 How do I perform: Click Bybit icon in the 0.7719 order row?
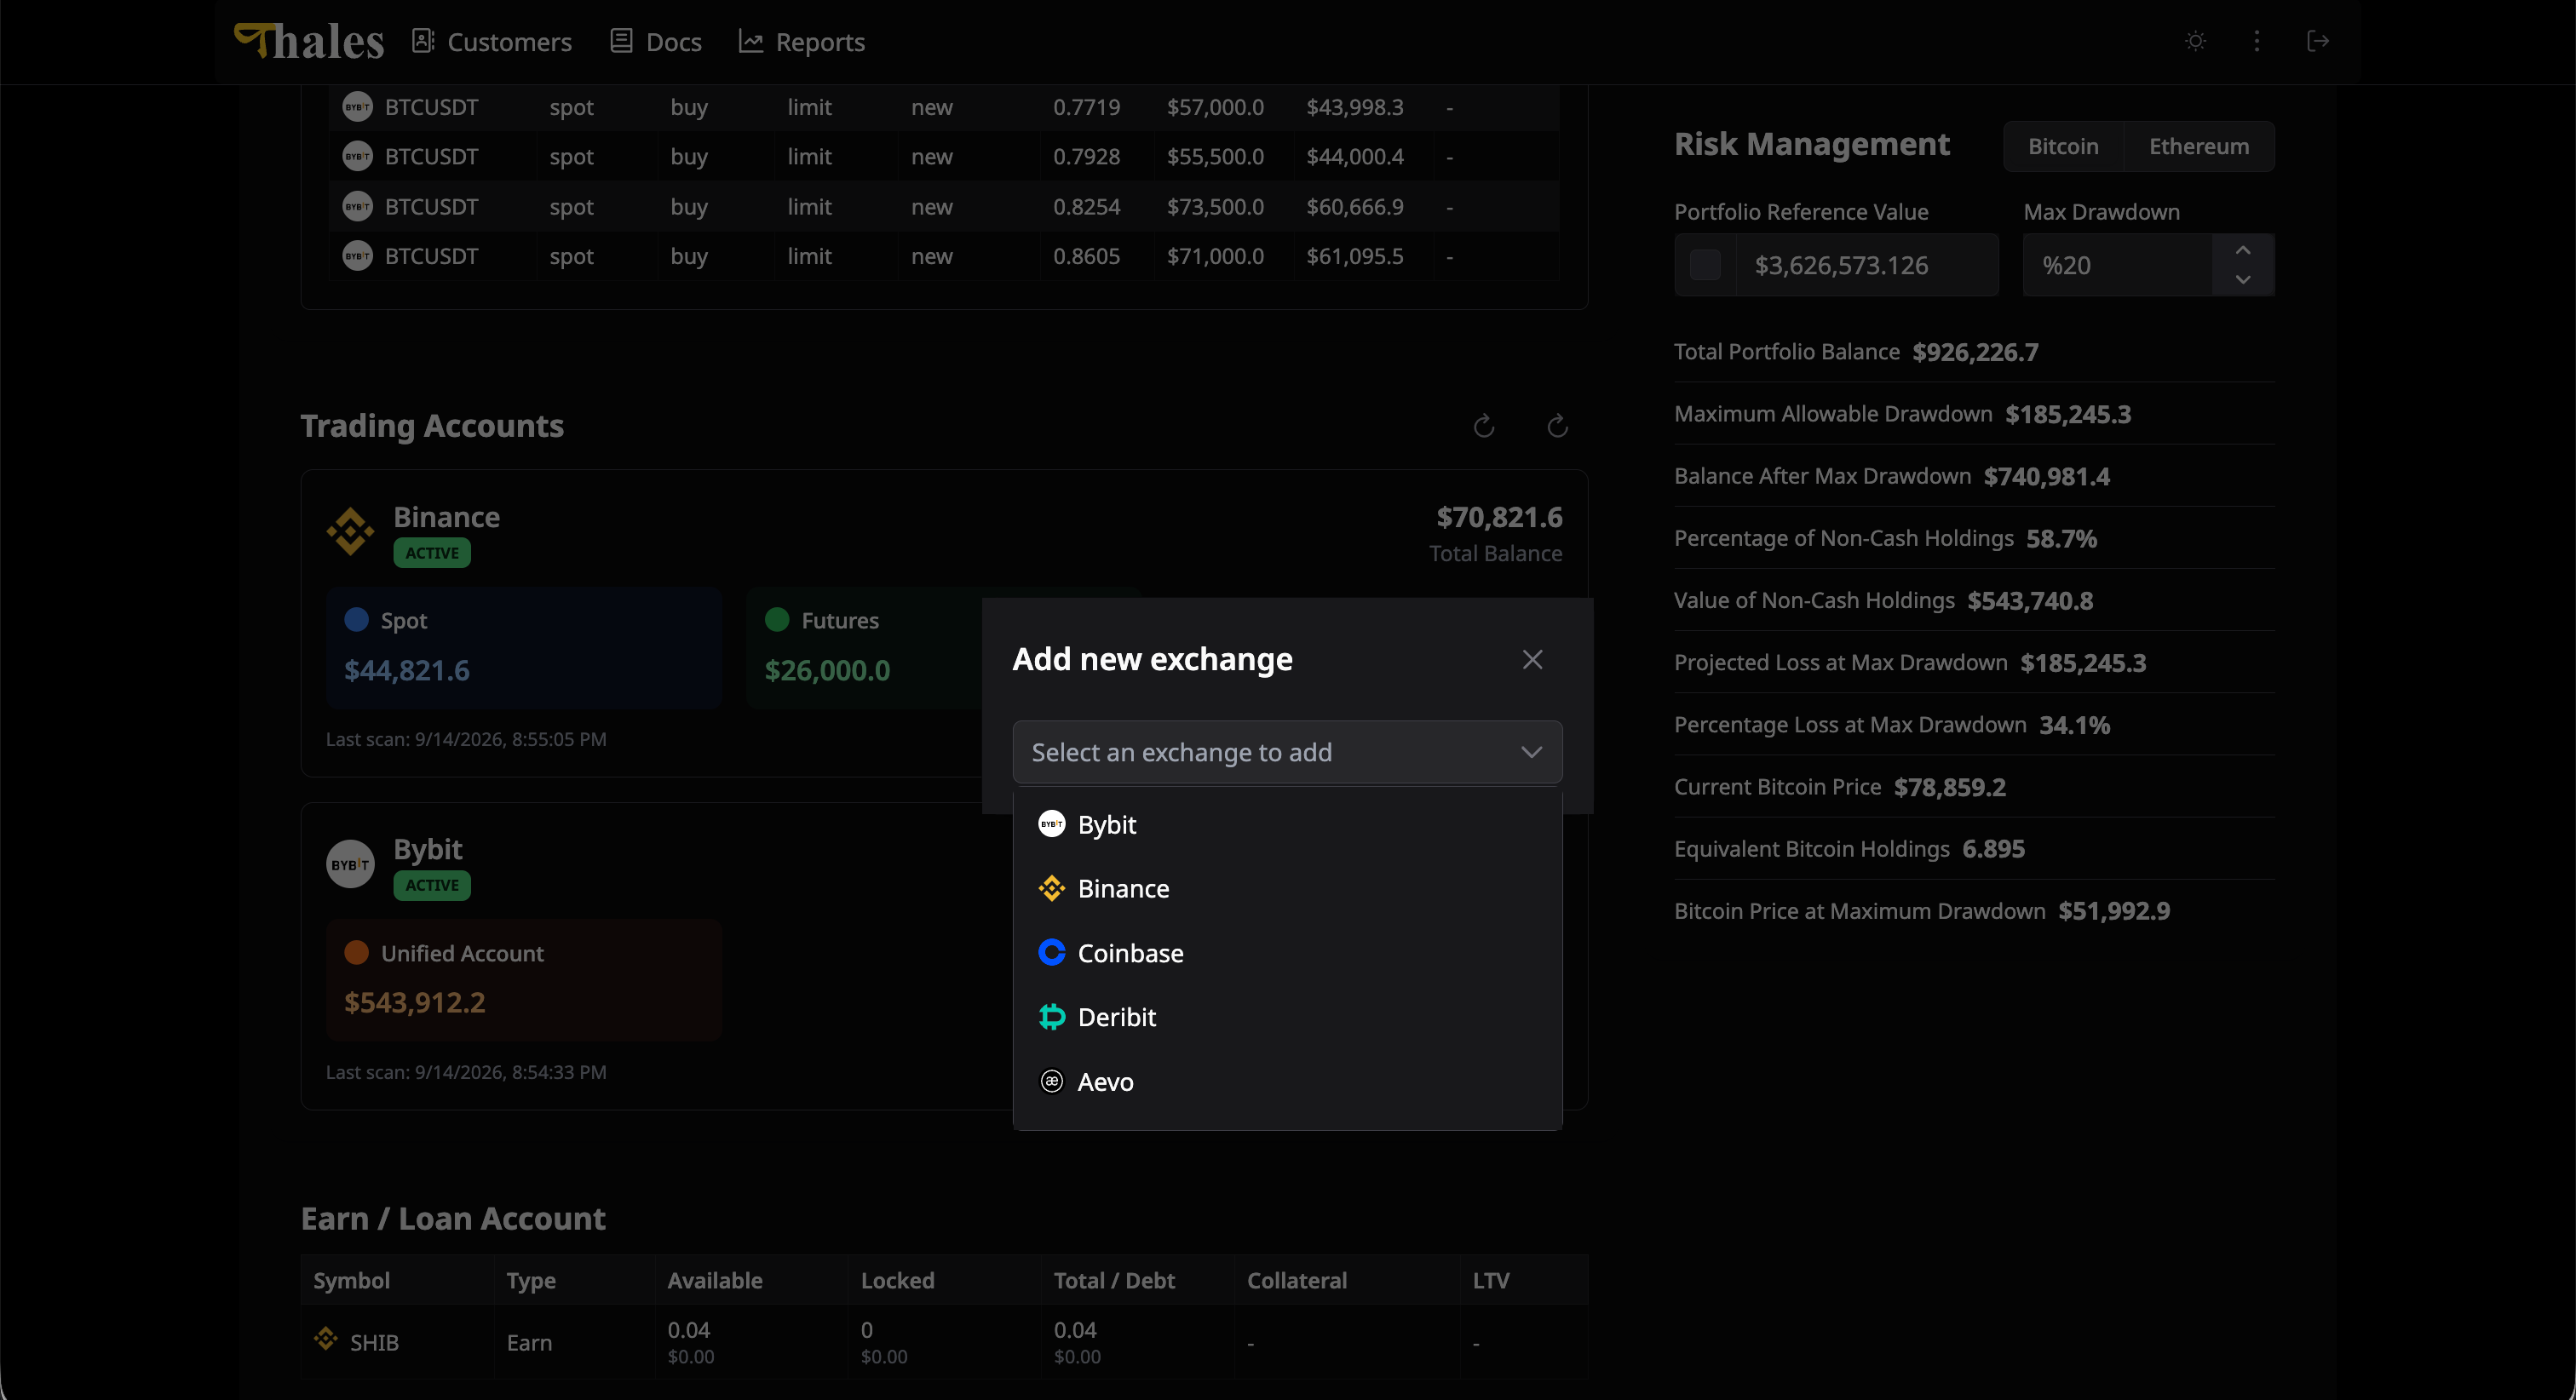(x=357, y=107)
